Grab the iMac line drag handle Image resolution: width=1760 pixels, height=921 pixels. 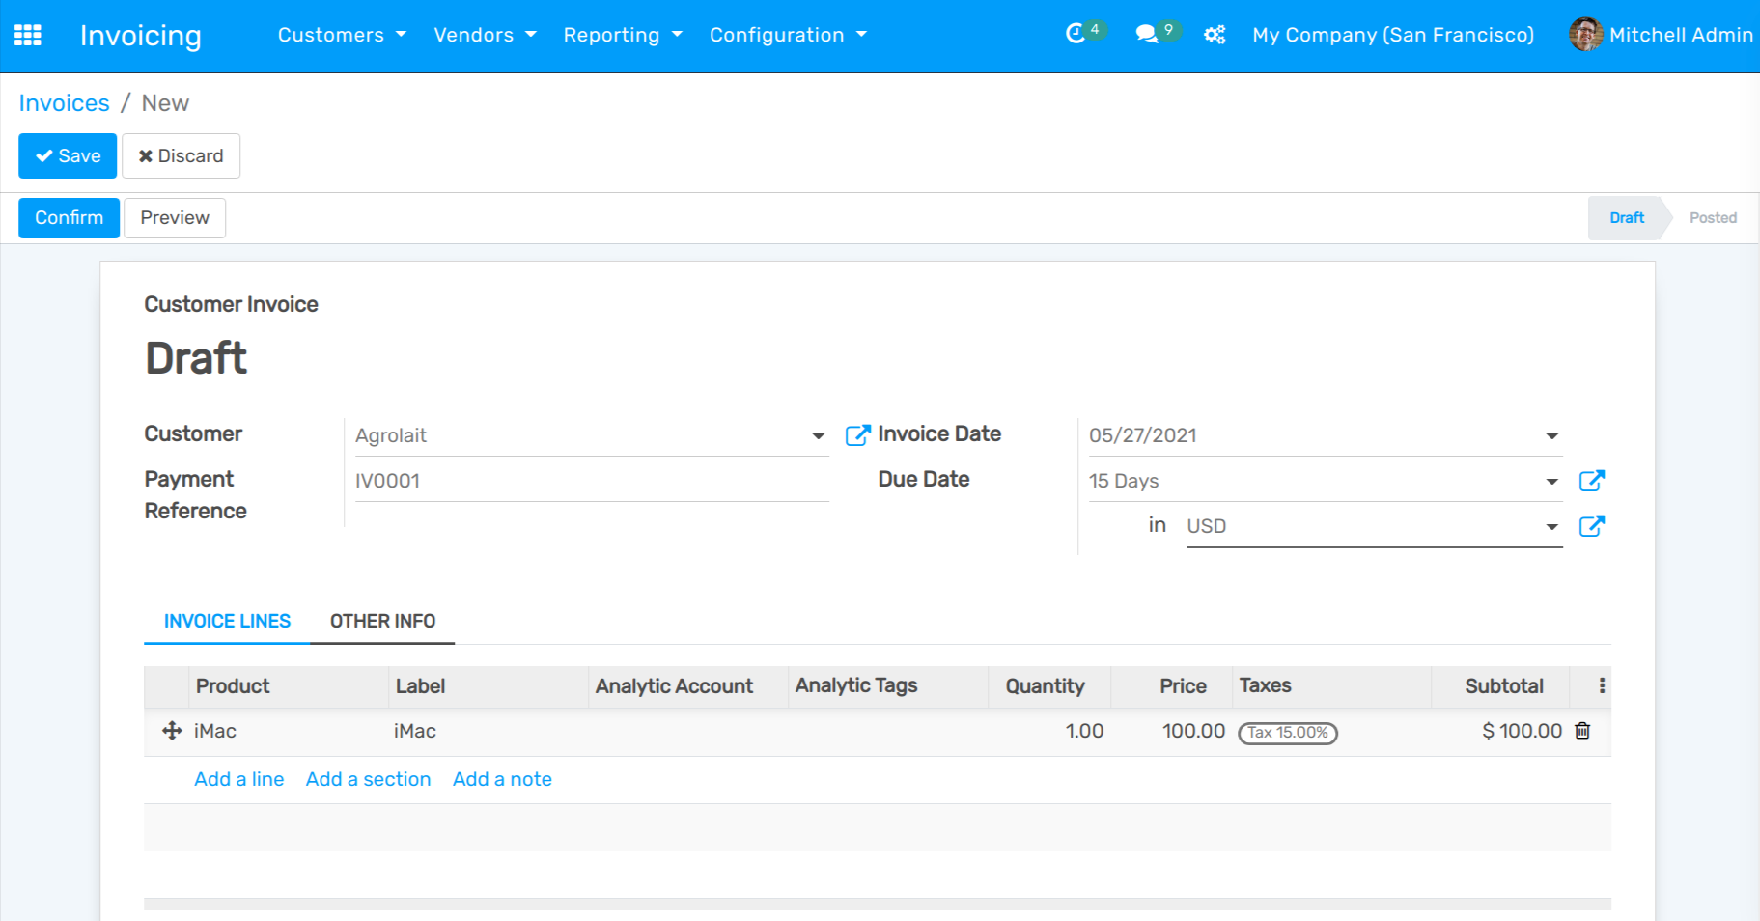pyautogui.click(x=172, y=731)
